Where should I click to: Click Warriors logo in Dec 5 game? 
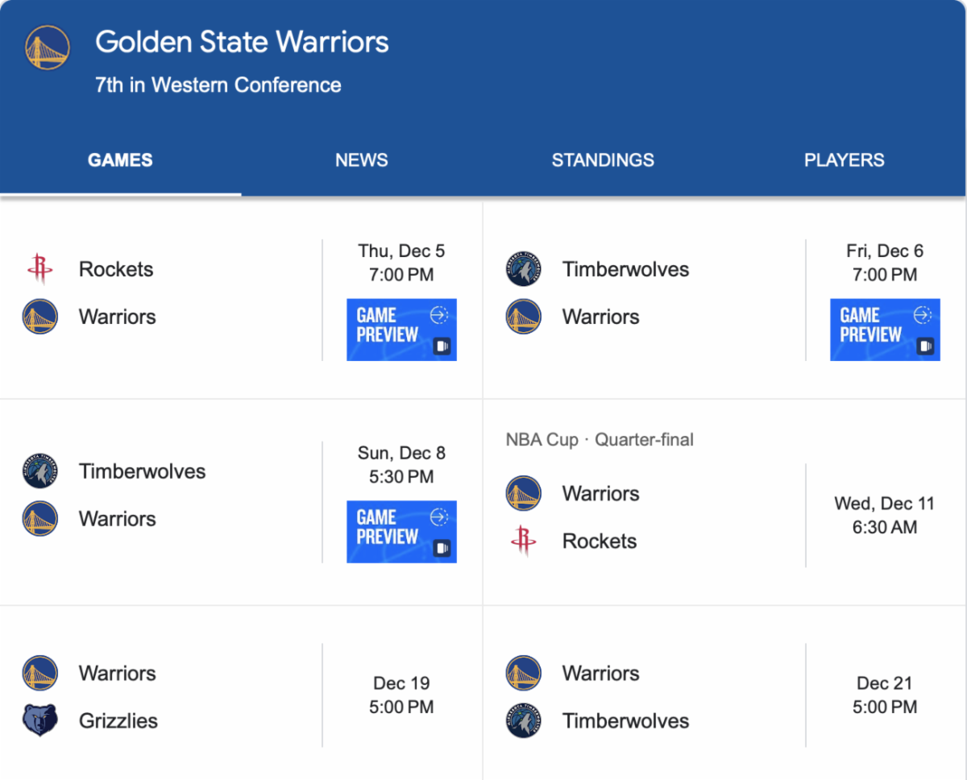tap(39, 317)
